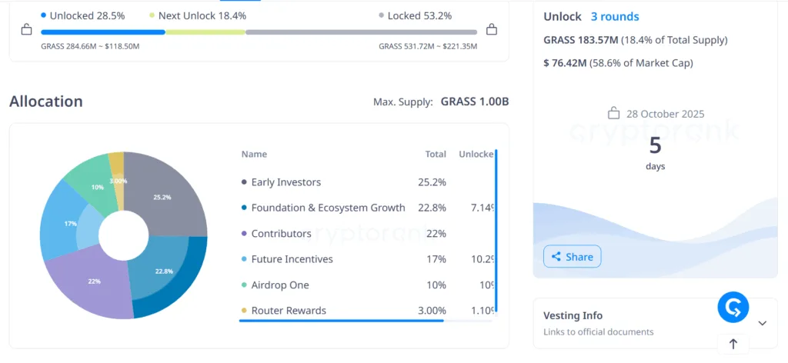This screenshot has width=788, height=363.
Task: Sort by the Name column header
Action: [x=254, y=154]
